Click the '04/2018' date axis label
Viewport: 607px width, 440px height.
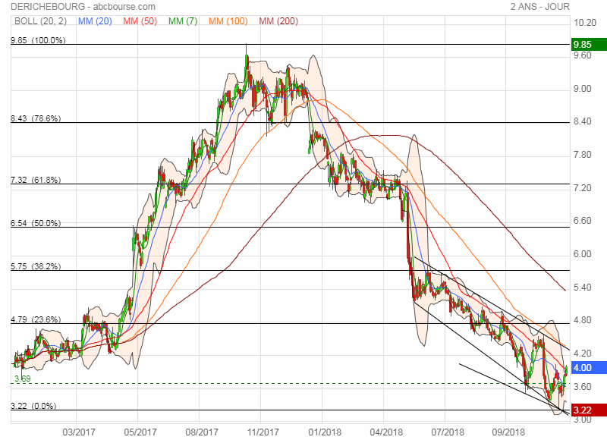pyautogui.click(x=386, y=432)
